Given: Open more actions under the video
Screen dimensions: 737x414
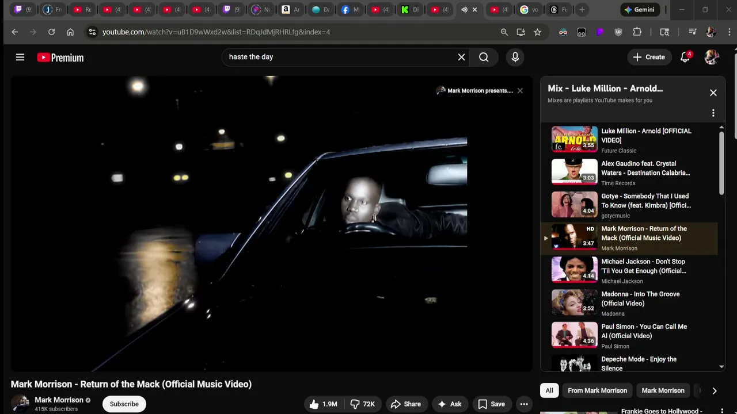Looking at the screenshot, I should pyautogui.click(x=524, y=404).
